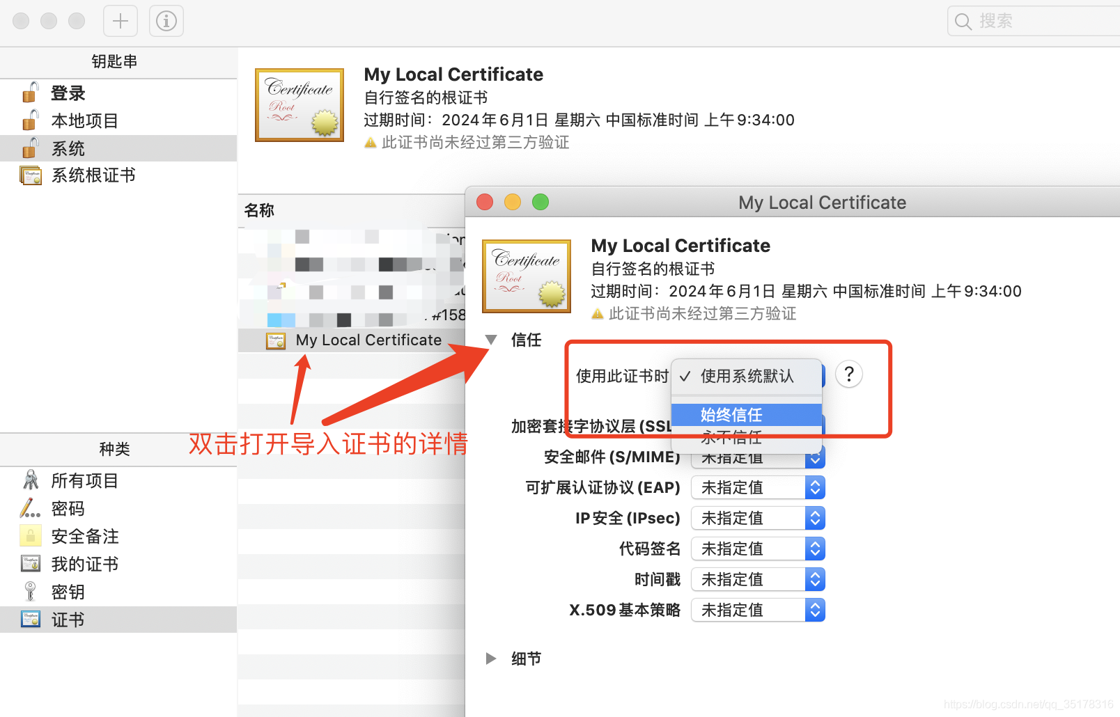Image resolution: width=1120 pixels, height=717 pixels.
Task: Select the 密码 category pencil icon
Action: (30, 508)
